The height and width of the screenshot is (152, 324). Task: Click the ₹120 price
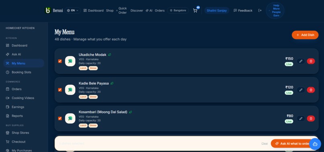click(x=289, y=87)
